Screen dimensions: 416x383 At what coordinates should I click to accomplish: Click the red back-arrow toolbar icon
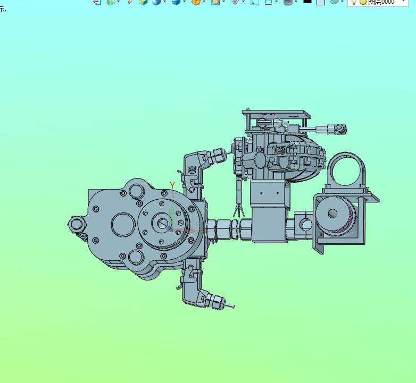(97, 2)
